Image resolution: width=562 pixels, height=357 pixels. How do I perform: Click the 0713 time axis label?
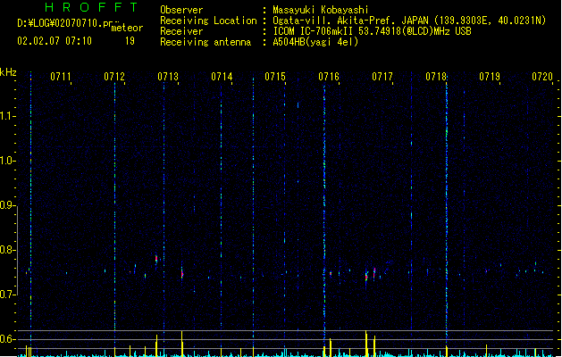click(168, 77)
